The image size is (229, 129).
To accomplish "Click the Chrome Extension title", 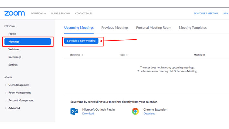I will tap(155, 110).
